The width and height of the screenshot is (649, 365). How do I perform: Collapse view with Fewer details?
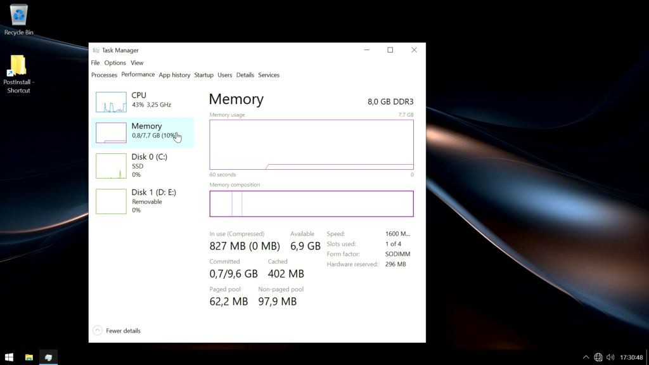117,331
